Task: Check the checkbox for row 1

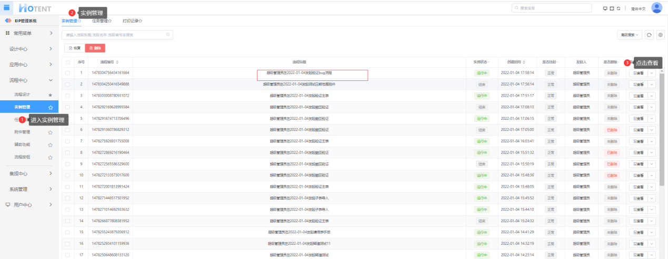Action: 67,72
